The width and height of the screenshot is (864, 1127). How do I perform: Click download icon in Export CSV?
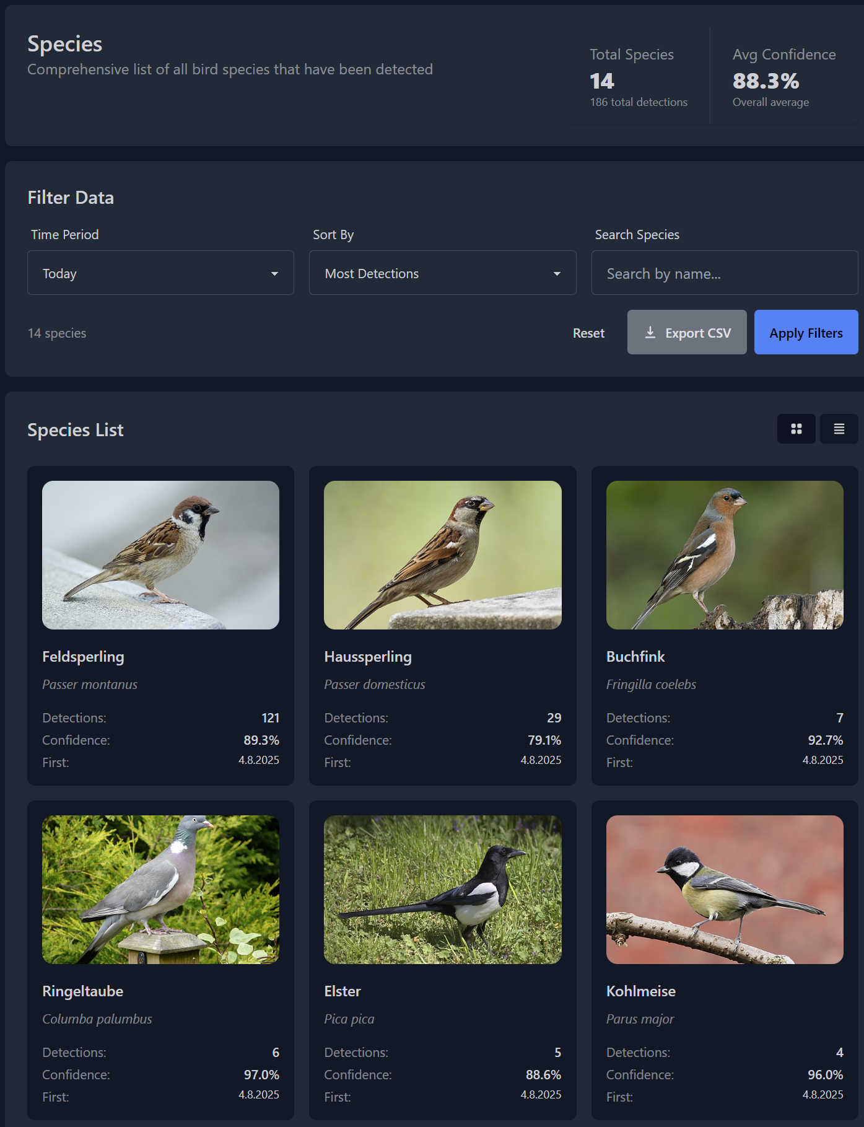tap(650, 333)
